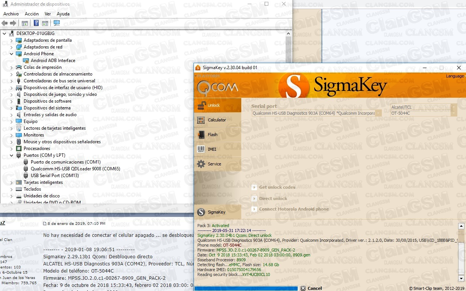Click Smart-Clip team, 2012-2019 copyright text
Image resolution: width=466 pixels, height=291 pixels.
point(437,288)
